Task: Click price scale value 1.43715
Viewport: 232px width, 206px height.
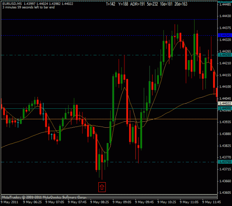Action: click(225, 169)
